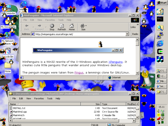This screenshot has height=126, width=168.
Task: Click the address field URL text
Action: pyautogui.click(x=54, y=34)
